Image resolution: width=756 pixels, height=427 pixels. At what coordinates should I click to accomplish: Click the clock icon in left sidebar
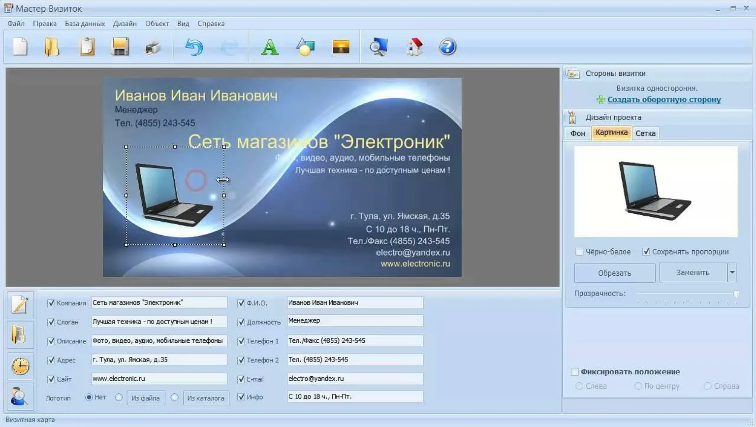click(x=20, y=366)
